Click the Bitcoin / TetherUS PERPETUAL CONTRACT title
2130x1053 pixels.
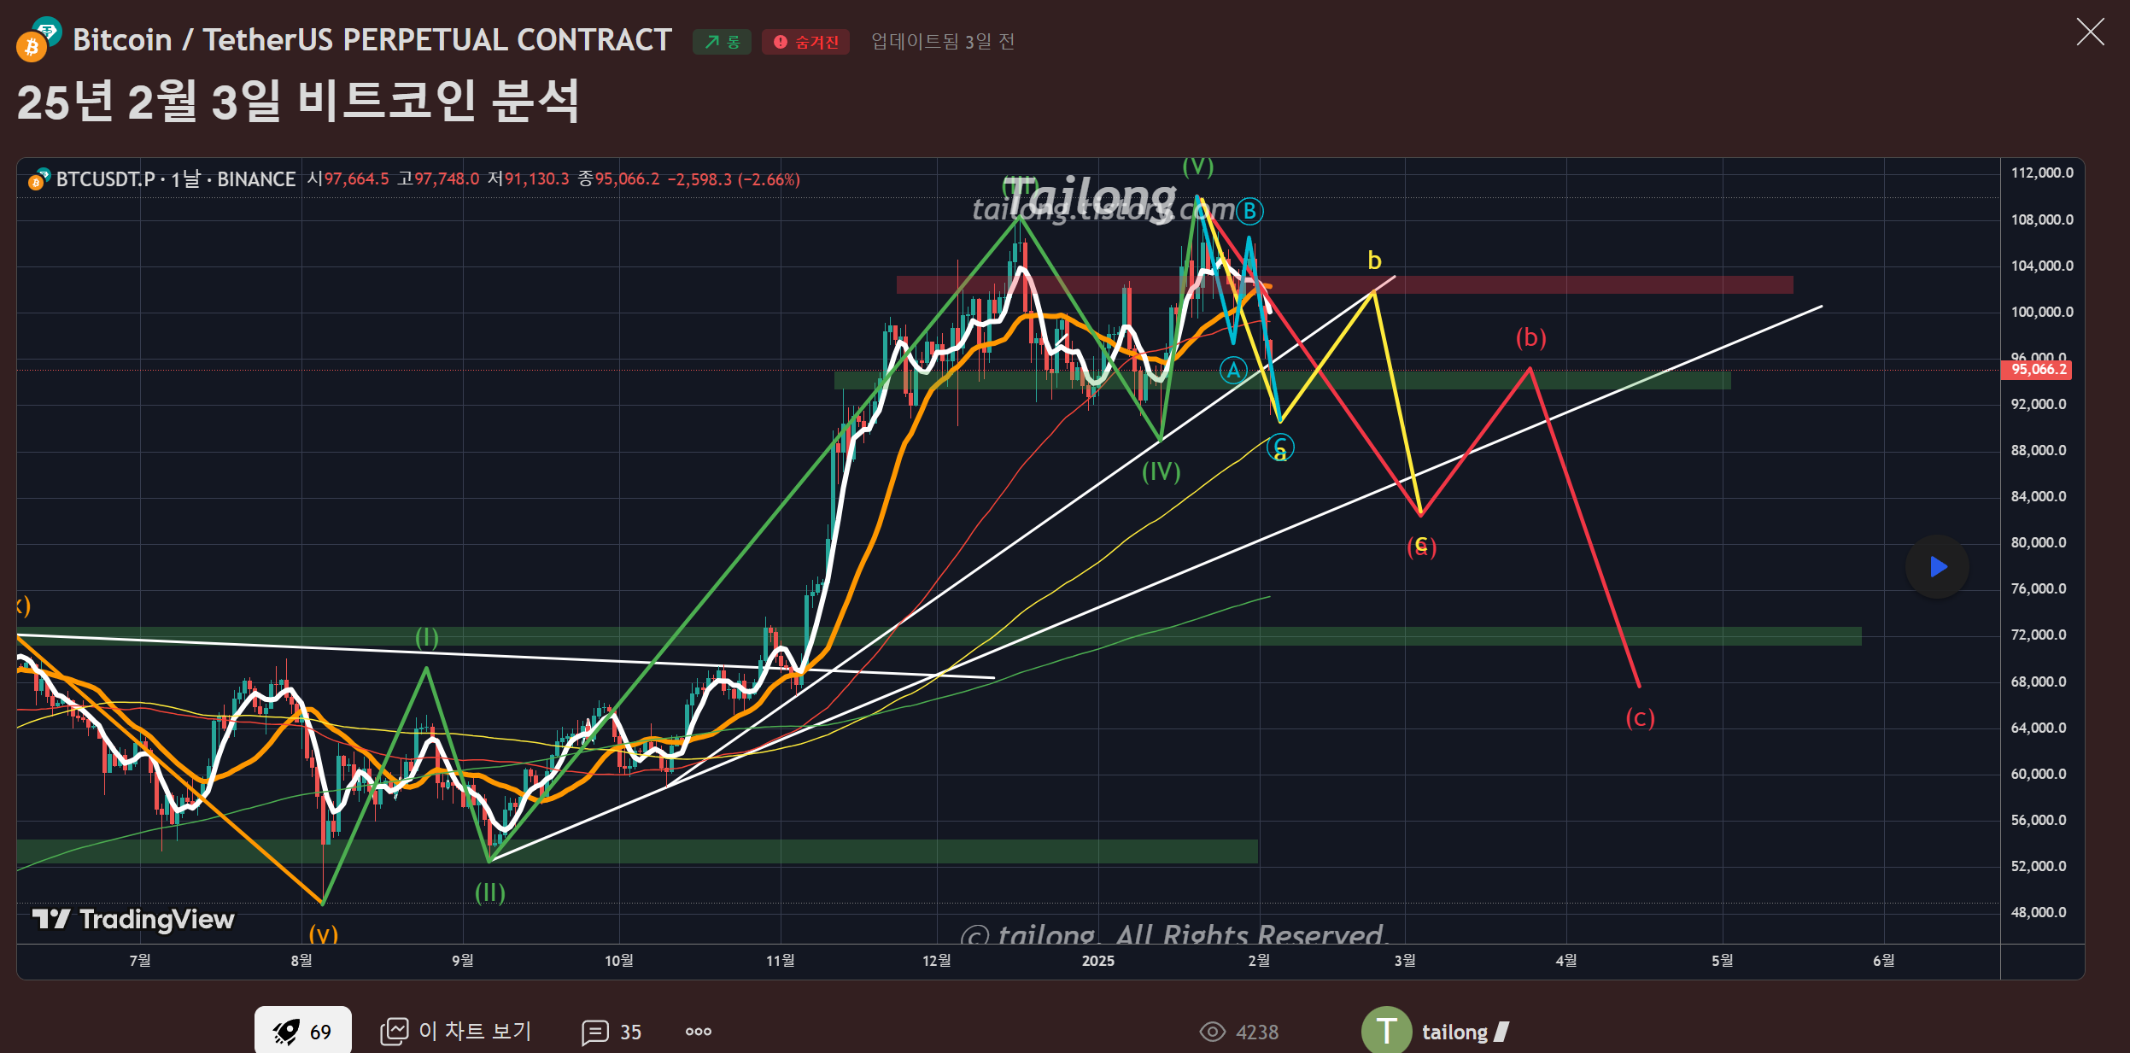(x=372, y=40)
